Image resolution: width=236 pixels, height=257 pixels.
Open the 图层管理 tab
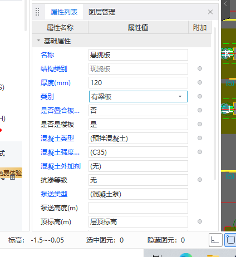pyautogui.click(x=102, y=12)
